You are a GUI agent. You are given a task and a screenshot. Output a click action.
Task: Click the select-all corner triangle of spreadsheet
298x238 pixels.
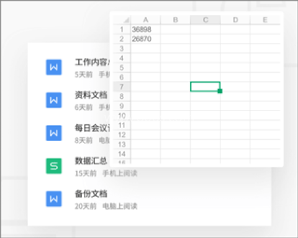pyautogui.click(x=127, y=20)
